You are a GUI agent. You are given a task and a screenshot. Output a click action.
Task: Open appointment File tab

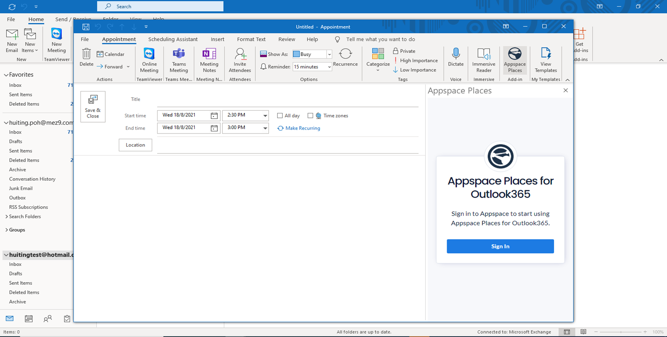pyautogui.click(x=85, y=39)
